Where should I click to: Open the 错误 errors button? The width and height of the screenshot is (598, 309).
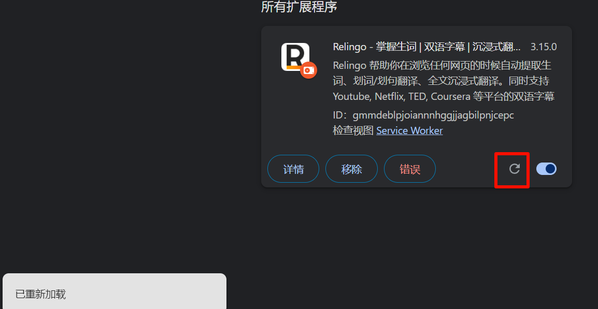point(409,169)
